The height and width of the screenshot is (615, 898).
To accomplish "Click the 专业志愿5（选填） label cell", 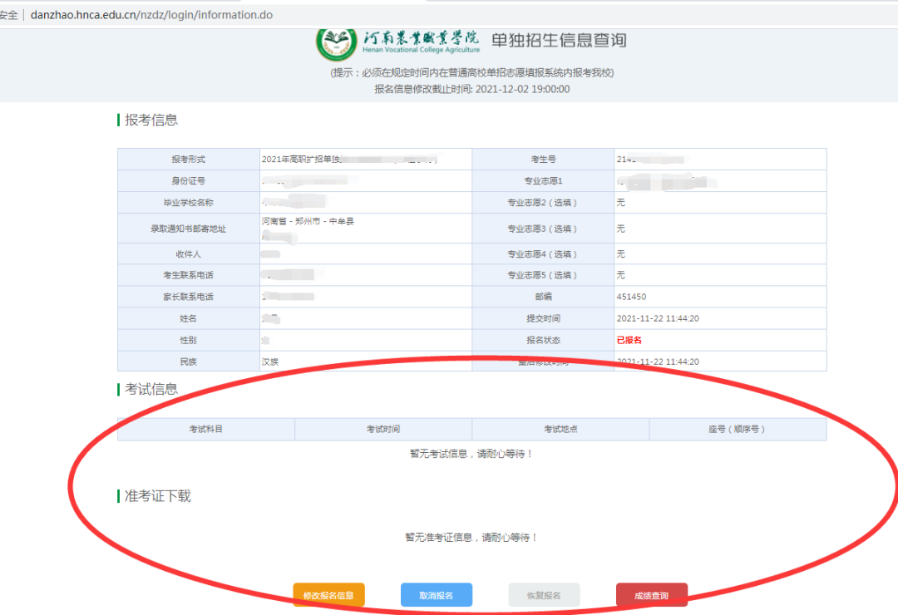I will [543, 275].
